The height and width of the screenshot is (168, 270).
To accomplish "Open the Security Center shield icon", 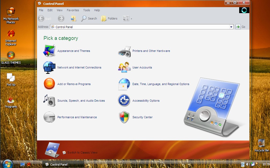I will [124, 117].
